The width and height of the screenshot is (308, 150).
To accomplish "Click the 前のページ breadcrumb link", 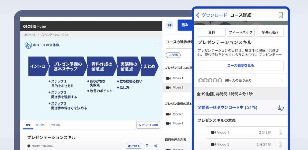I will point(30,35).
